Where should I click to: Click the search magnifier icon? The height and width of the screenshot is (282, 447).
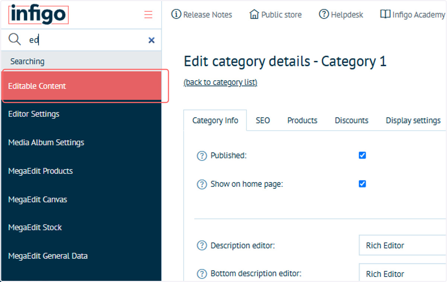pyautogui.click(x=15, y=40)
